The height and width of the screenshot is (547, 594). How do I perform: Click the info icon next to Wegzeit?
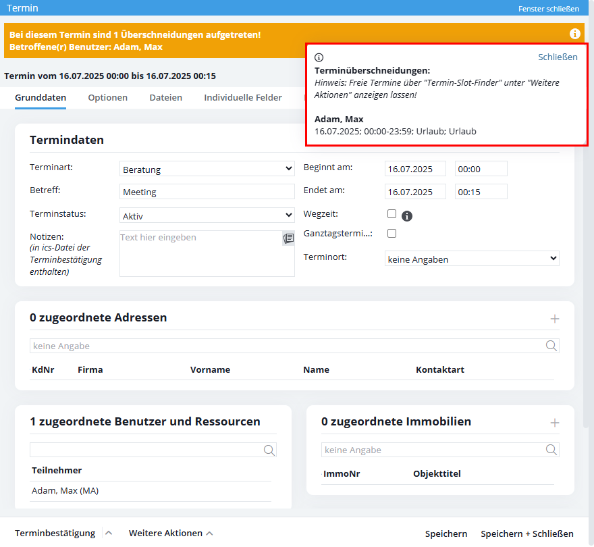[x=407, y=216]
